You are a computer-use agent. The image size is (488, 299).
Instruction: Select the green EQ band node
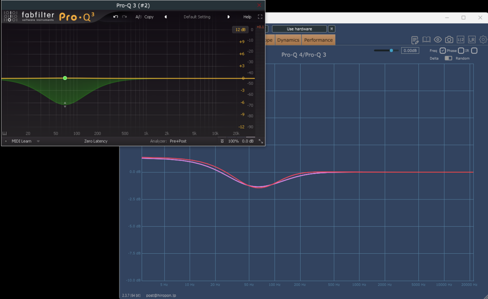pos(65,78)
